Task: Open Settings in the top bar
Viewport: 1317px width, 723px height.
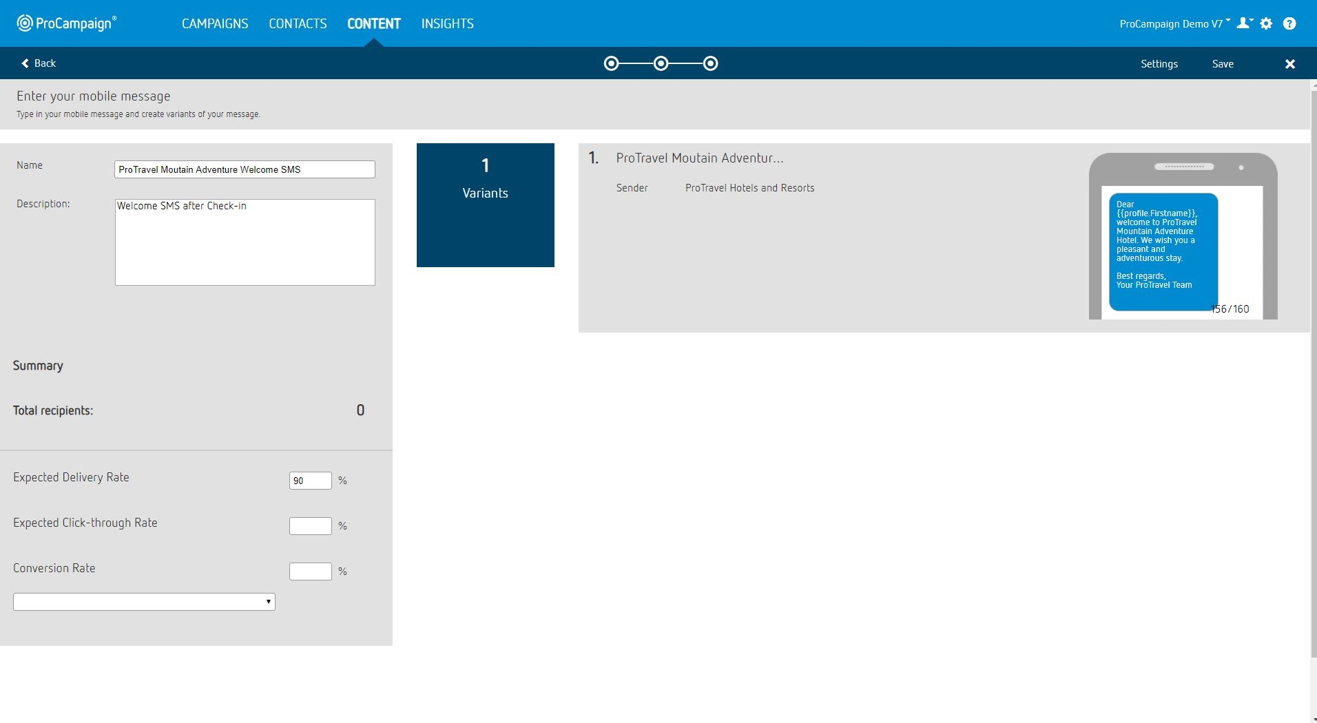Action: coord(1159,64)
